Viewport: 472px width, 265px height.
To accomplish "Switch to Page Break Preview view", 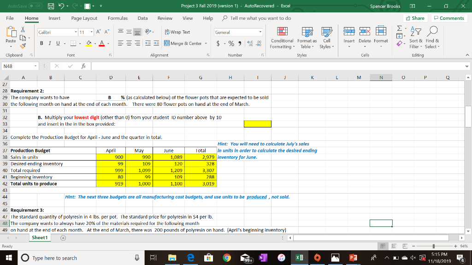I will (405, 246).
